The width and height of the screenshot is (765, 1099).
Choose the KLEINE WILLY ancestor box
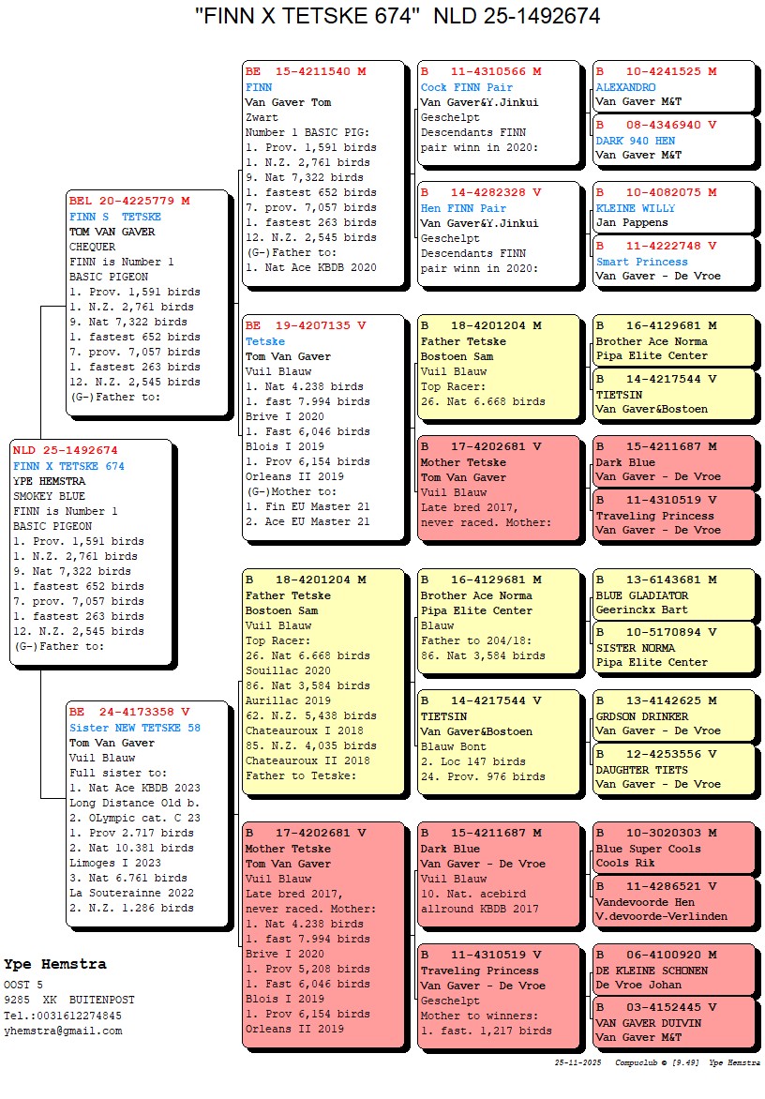pyautogui.click(x=673, y=207)
